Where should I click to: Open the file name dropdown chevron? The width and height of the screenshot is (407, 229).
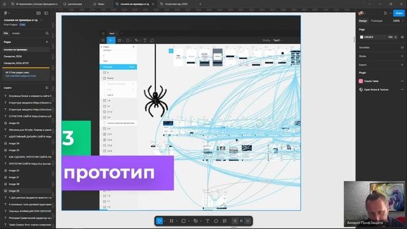point(41,20)
